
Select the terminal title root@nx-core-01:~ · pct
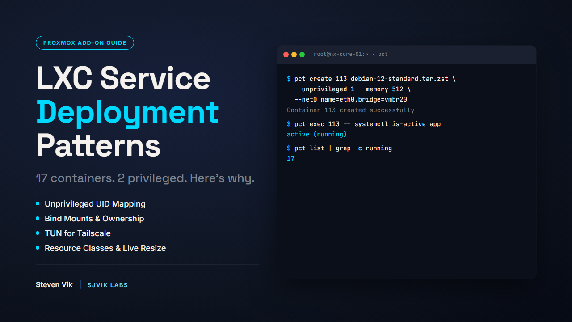pos(351,54)
